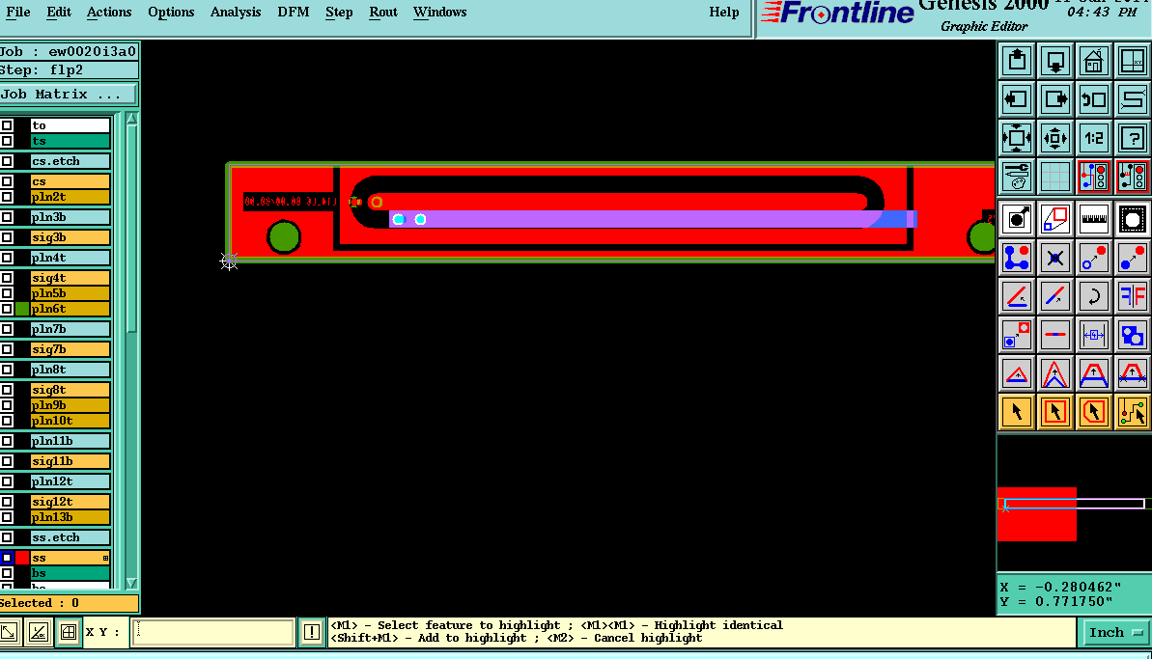Select the pln13b layer name
Viewport: 1152px width, 659px height.
click(x=70, y=517)
